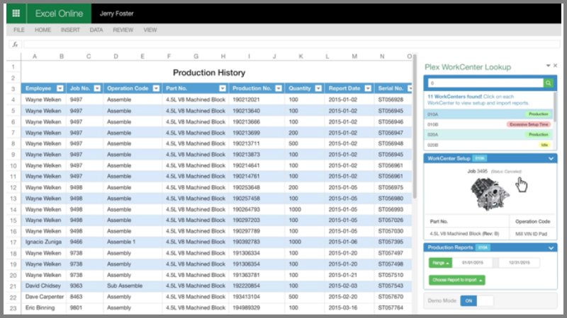Collapse the WorkCenter Setup section
The image size is (567, 318).
click(551, 158)
